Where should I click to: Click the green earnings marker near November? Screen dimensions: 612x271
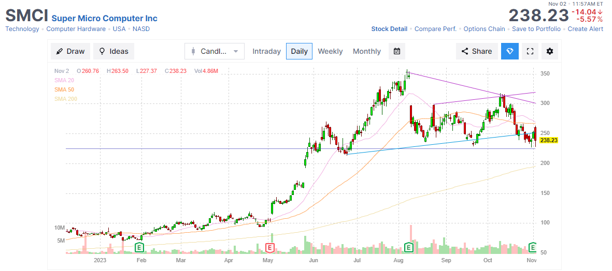point(532,247)
